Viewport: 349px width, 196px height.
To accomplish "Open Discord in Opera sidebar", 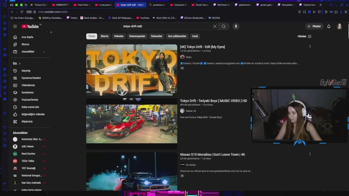I will (5, 99).
